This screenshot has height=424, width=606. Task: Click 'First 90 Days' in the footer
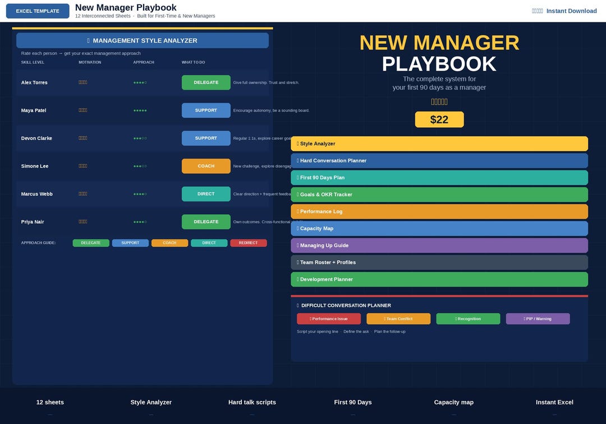point(353,402)
